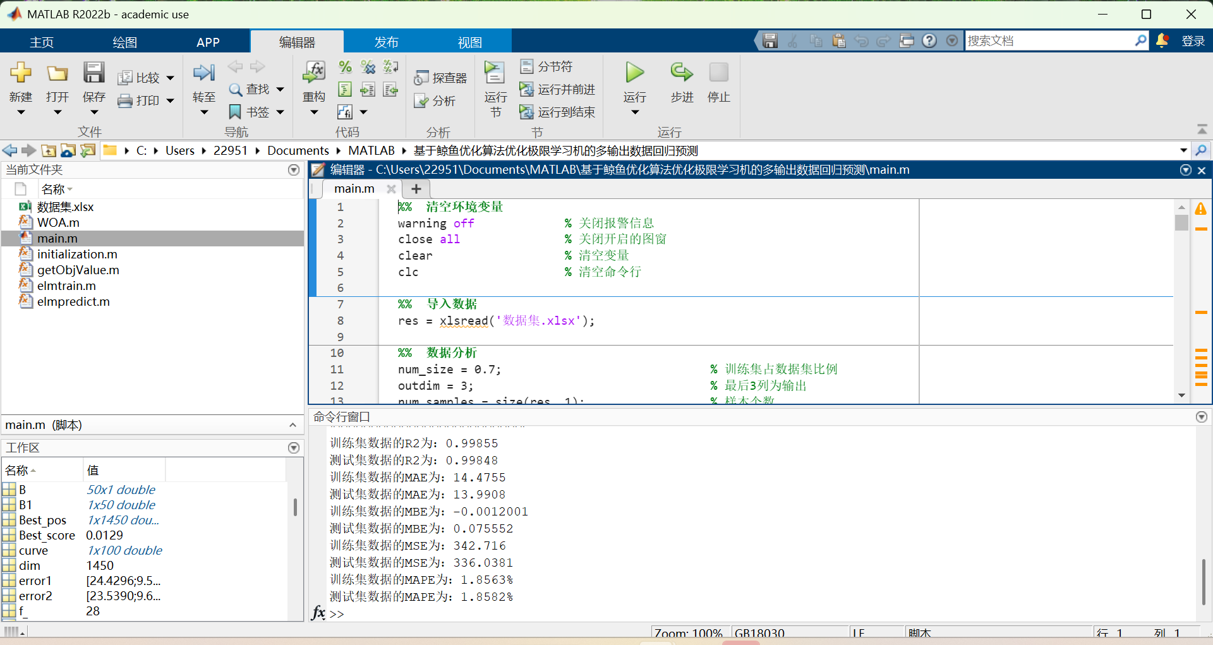The height and width of the screenshot is (645, 1213).
Task: Sort workspace by 名称 column
Action: [42, 470]
